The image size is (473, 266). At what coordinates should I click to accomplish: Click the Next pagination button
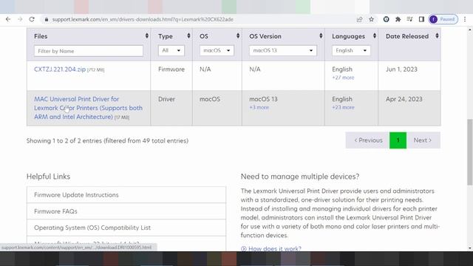click(x=423, y=140)
